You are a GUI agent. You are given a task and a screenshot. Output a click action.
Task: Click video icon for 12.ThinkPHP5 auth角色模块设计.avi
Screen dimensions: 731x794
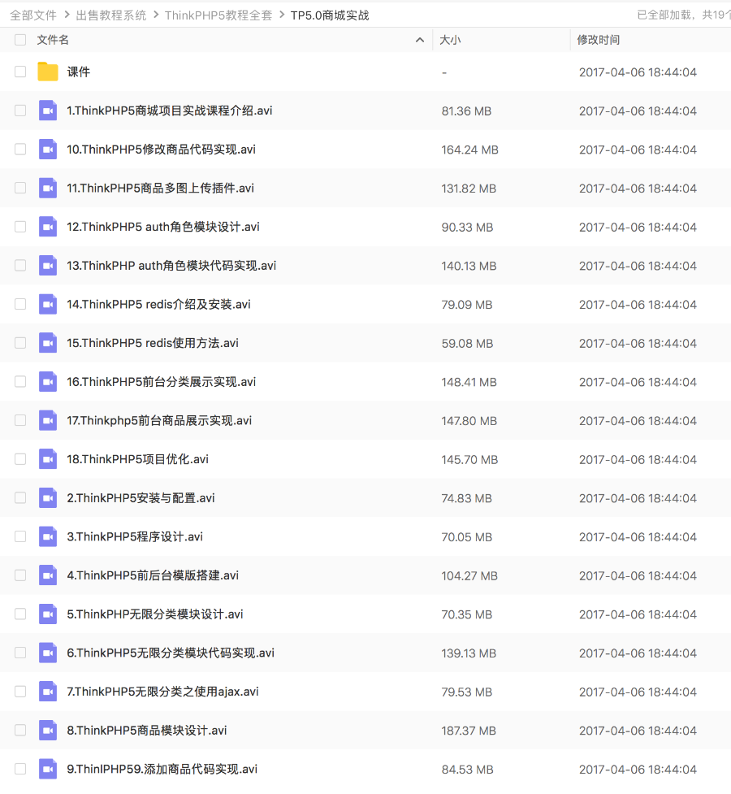click(x=48, y=227)
